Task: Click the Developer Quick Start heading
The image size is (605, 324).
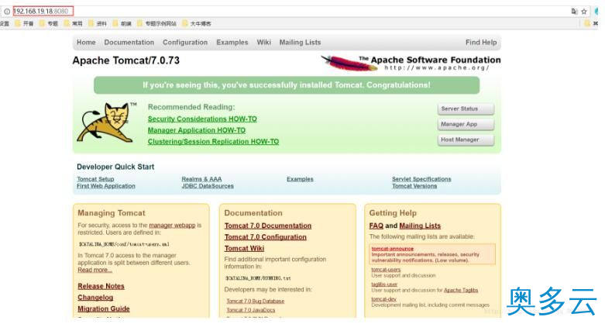Action: tap(115, 167)
